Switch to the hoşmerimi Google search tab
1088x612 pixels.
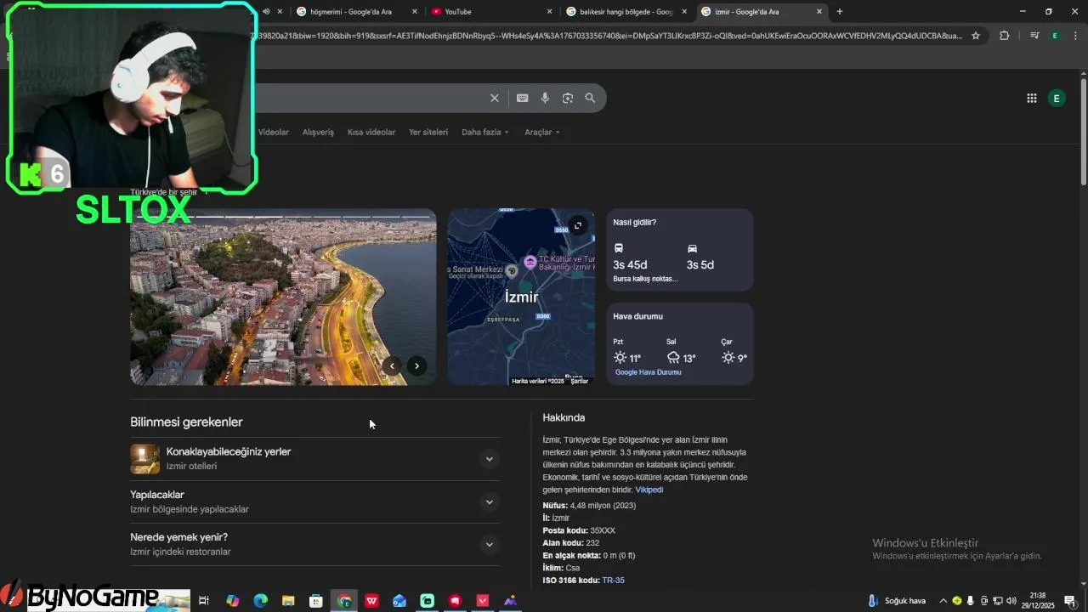pos(350,12)
